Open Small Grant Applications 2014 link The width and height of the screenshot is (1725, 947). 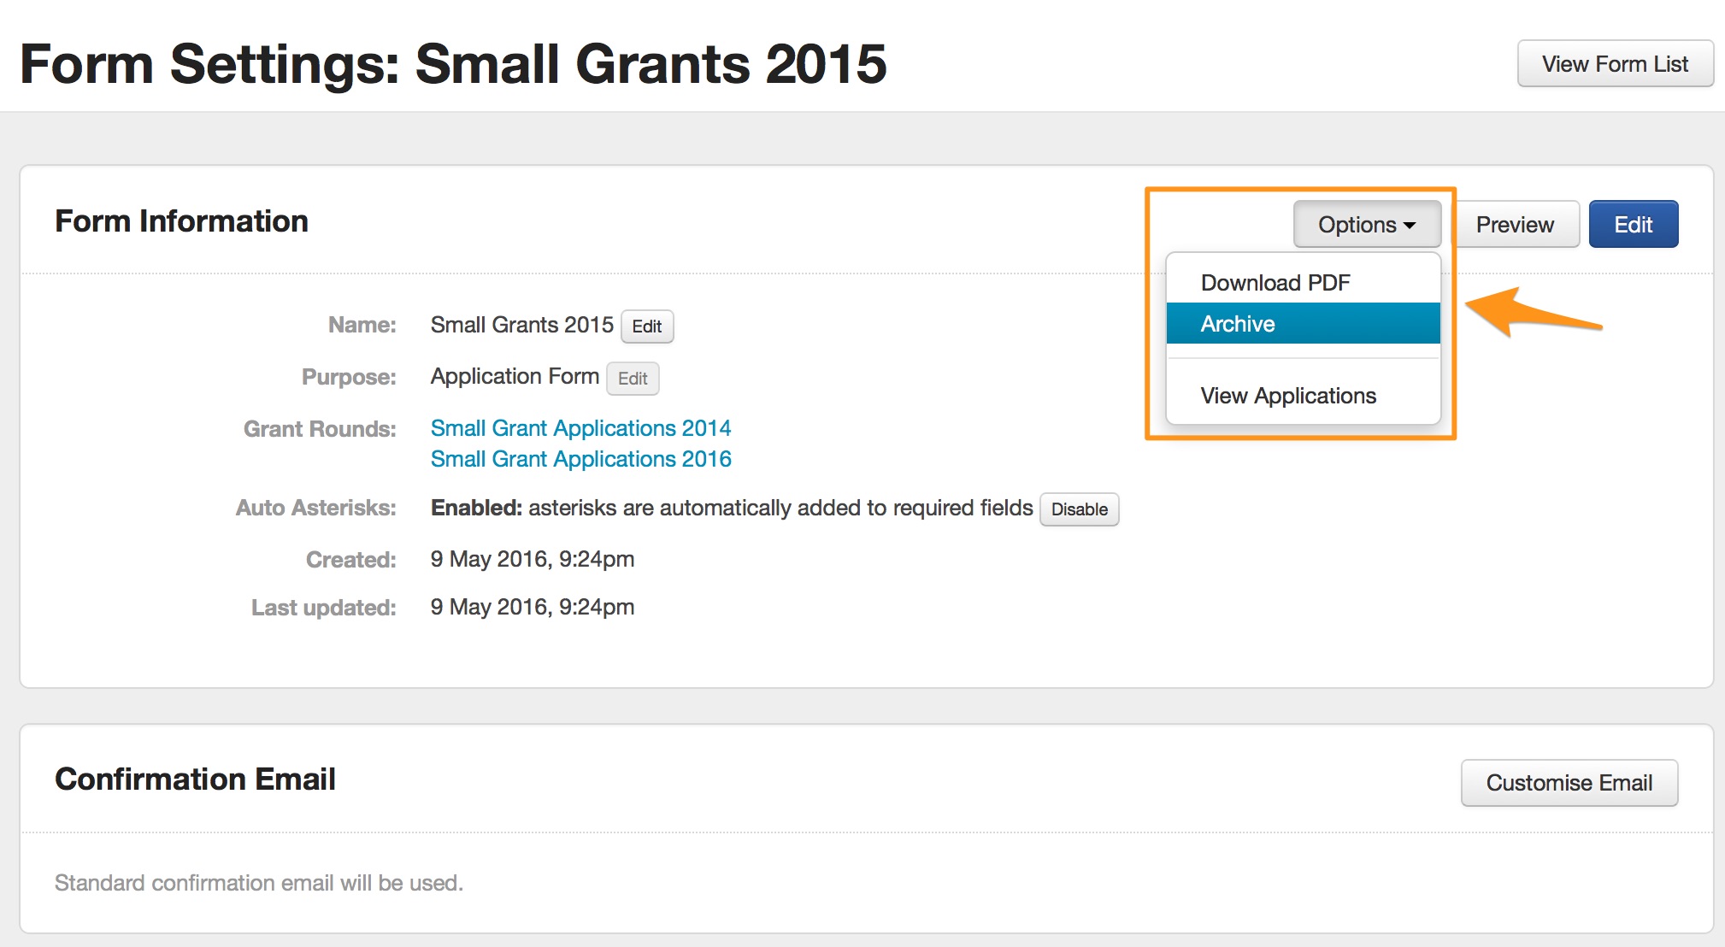click(580, 428)
